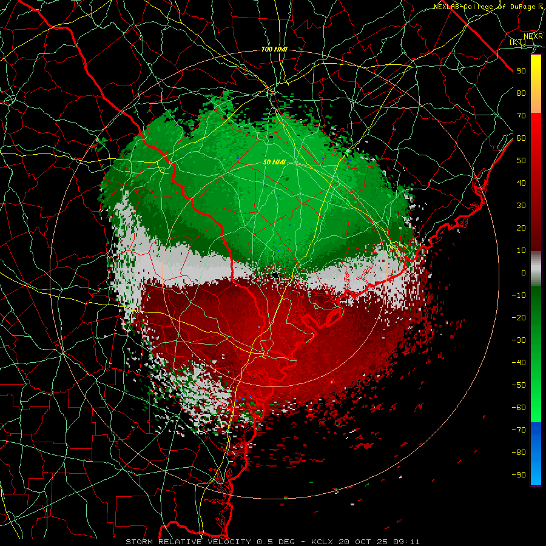Click the 50 NMI range ring label

point(274,162)
